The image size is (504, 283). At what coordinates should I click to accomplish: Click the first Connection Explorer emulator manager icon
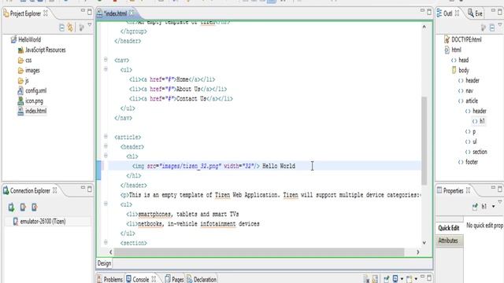(11, 208)
